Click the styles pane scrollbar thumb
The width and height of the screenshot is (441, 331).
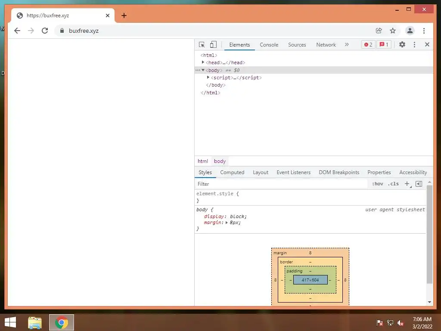tap(429, 234)
